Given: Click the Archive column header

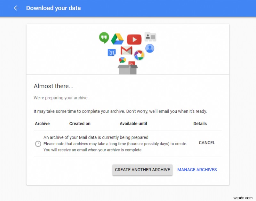Looking at the screenshot, I should pyautogui.click(x=42, y=124).
